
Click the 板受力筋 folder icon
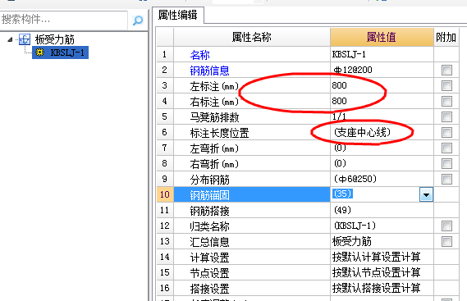point(25,39)
